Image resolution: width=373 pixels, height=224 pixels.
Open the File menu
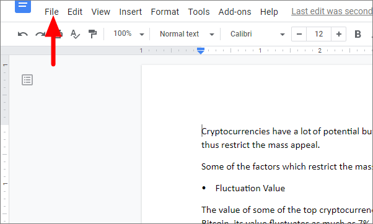(51, 12)
